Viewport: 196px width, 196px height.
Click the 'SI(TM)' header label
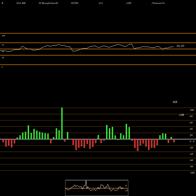[x=74, y=3]
